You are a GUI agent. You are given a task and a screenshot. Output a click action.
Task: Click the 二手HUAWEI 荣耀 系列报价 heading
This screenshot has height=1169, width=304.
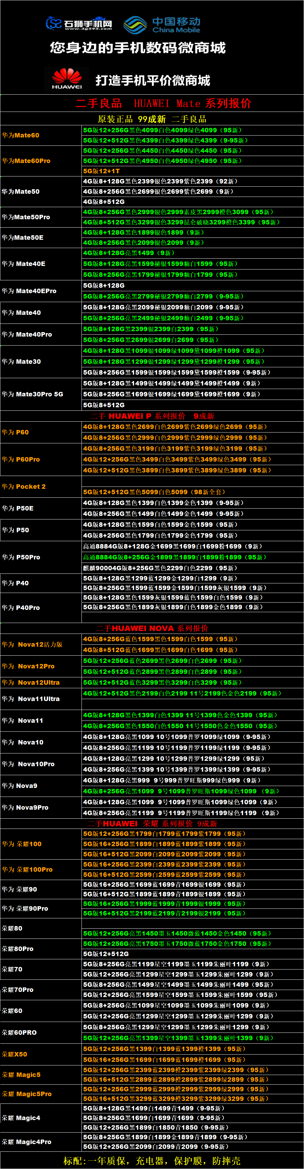coord(152,824)
